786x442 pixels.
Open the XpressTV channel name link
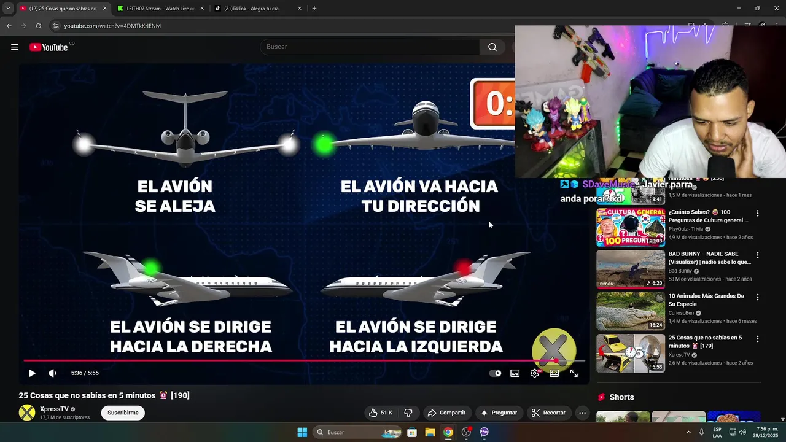click(x=54, y=409)
